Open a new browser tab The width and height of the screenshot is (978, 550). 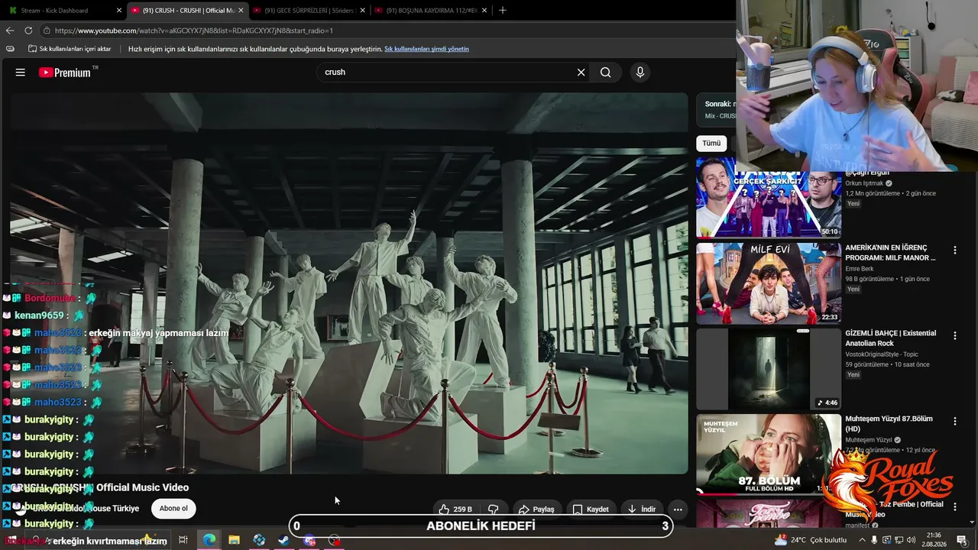pos(502,11)
